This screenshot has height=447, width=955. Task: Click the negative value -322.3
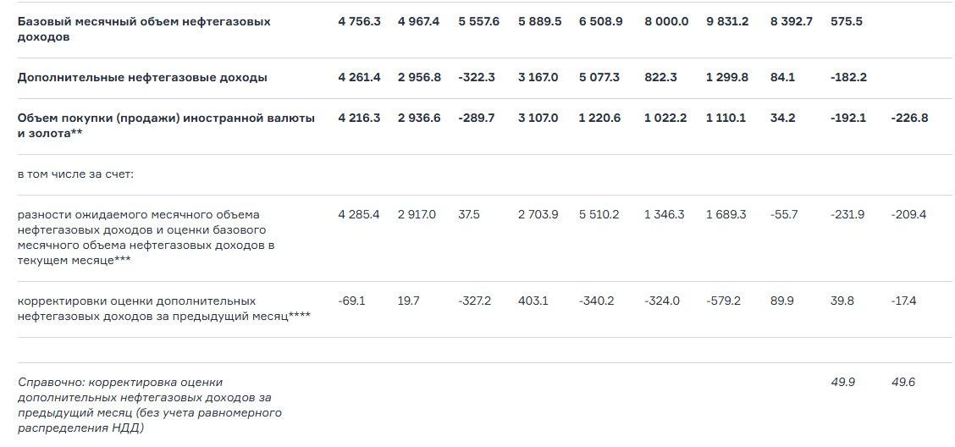pos(478,77)
